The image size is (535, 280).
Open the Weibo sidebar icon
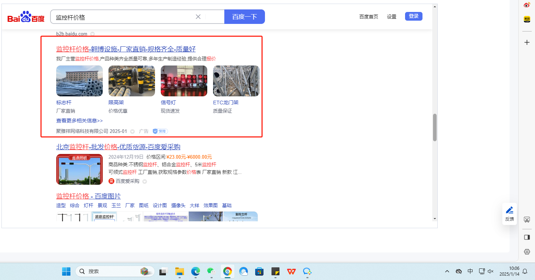[x=527, y=5]
